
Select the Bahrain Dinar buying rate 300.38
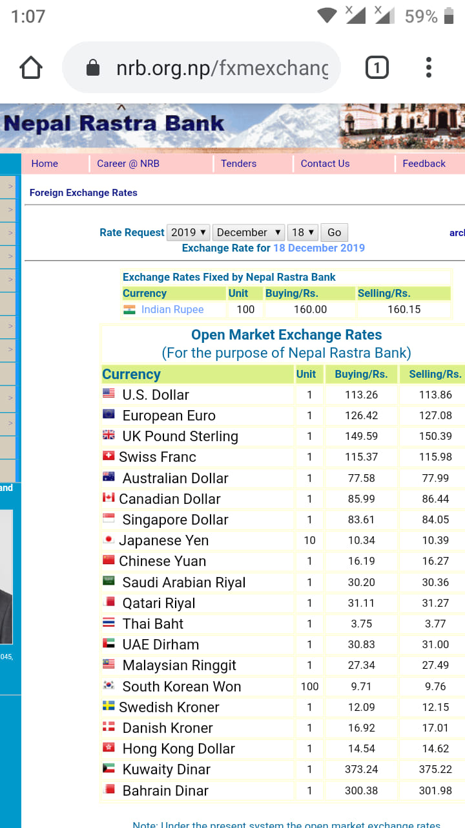click(x=362, y=790)
